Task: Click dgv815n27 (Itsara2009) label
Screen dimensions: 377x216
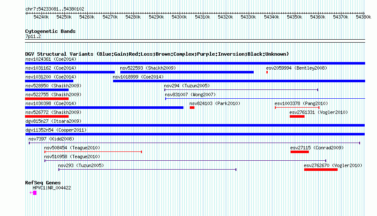Action: pos(53,121)
